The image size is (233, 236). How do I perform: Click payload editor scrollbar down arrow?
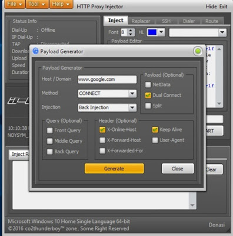(219, 104)
